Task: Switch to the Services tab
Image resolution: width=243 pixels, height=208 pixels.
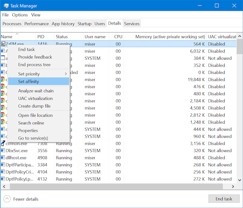Action: pos(132,24)
